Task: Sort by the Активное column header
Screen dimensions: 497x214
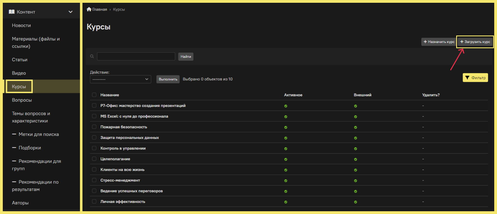Action: tap(293, 95)
